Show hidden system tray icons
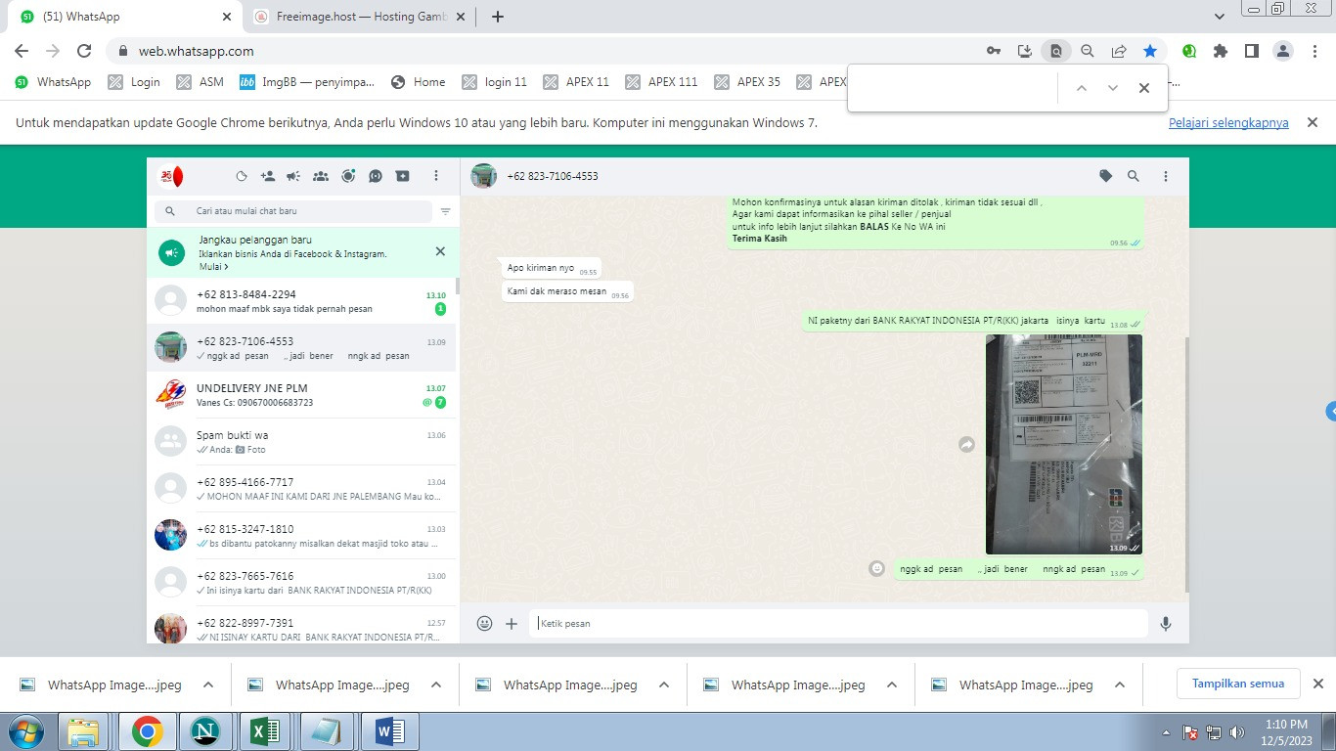1336x751 pixels. tap(1167, 731)
